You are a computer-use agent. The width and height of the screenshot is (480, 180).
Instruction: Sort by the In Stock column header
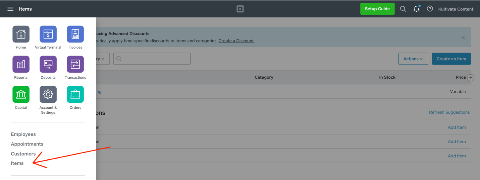[387, 77]
